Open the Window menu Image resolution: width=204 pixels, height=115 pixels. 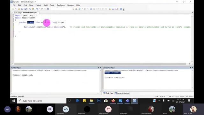[x=70, y=5]
